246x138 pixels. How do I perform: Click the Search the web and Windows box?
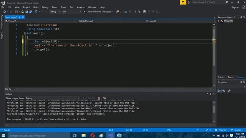38,135
